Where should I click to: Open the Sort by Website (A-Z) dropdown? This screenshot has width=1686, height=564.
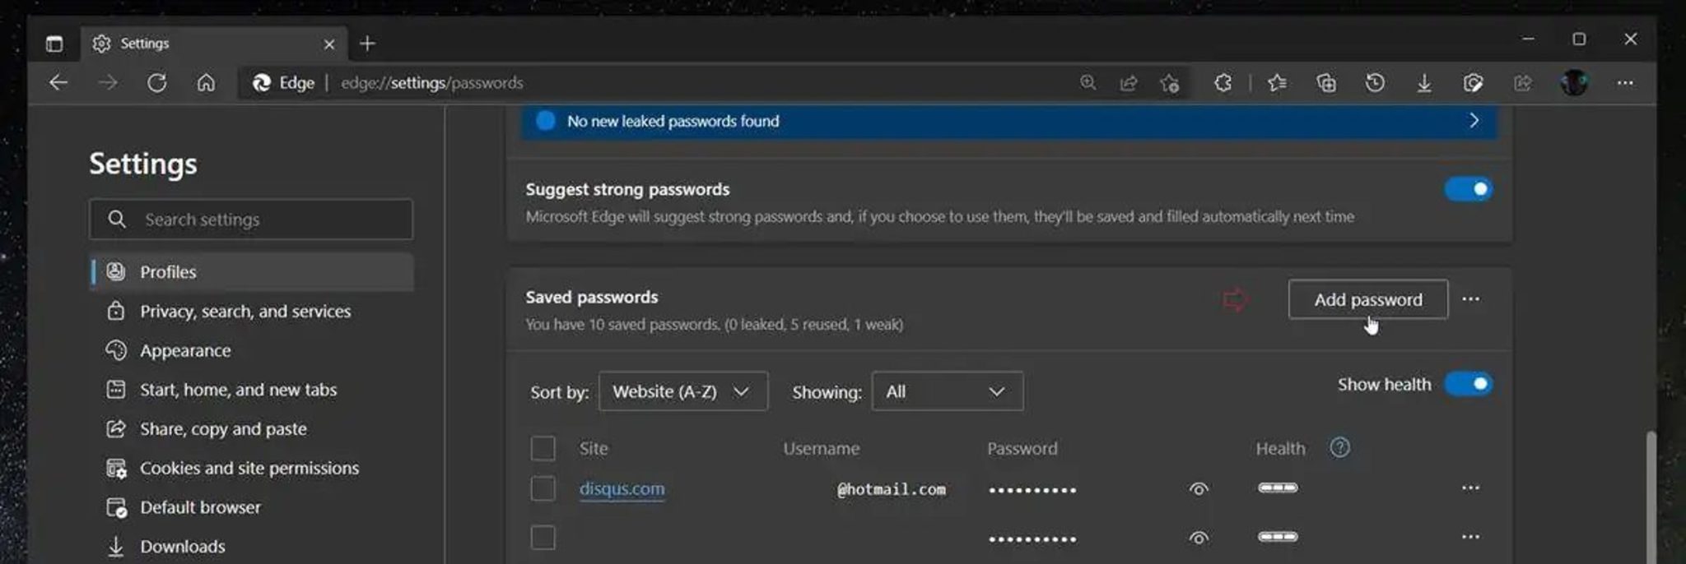[682, 391]
